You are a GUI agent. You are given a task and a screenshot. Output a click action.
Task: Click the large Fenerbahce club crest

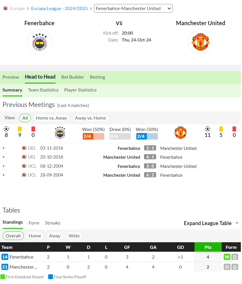(x=40, y=42)
